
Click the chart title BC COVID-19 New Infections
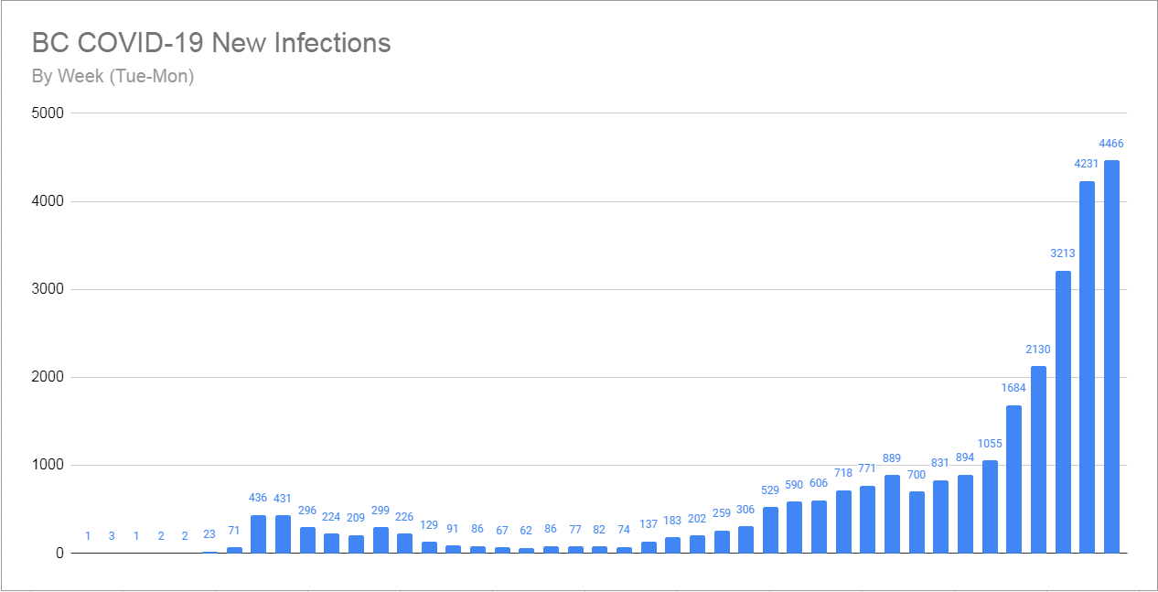tap(211, 43)
